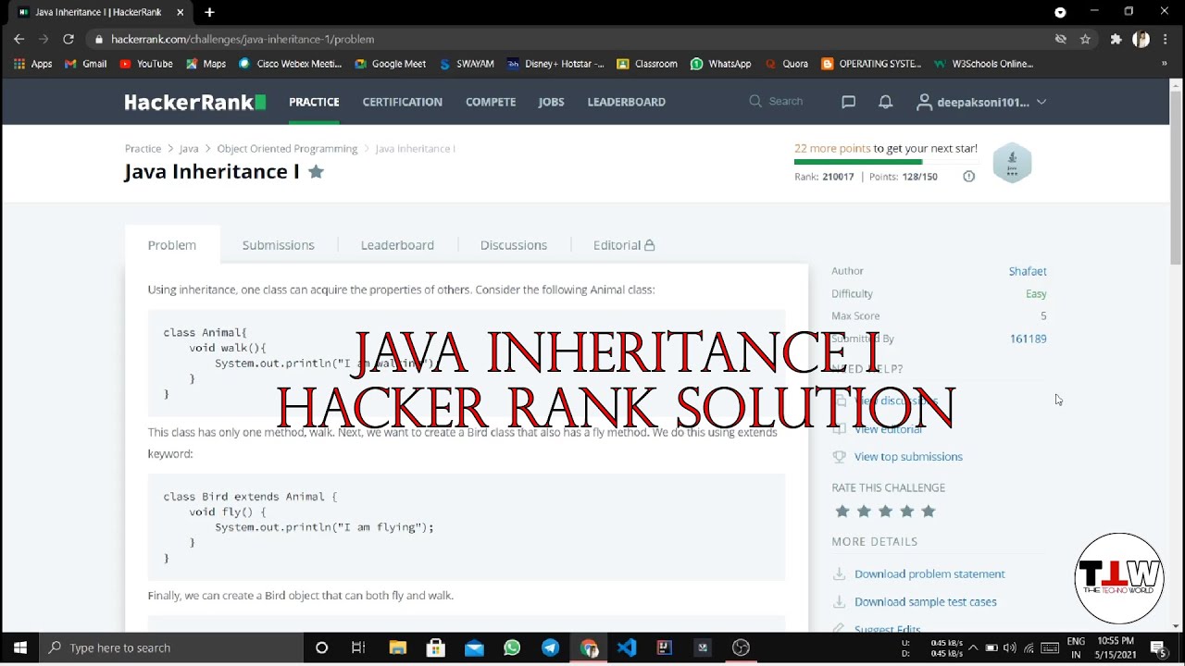Open Visual Studio Code from taskbar

(x=627, y=647)
